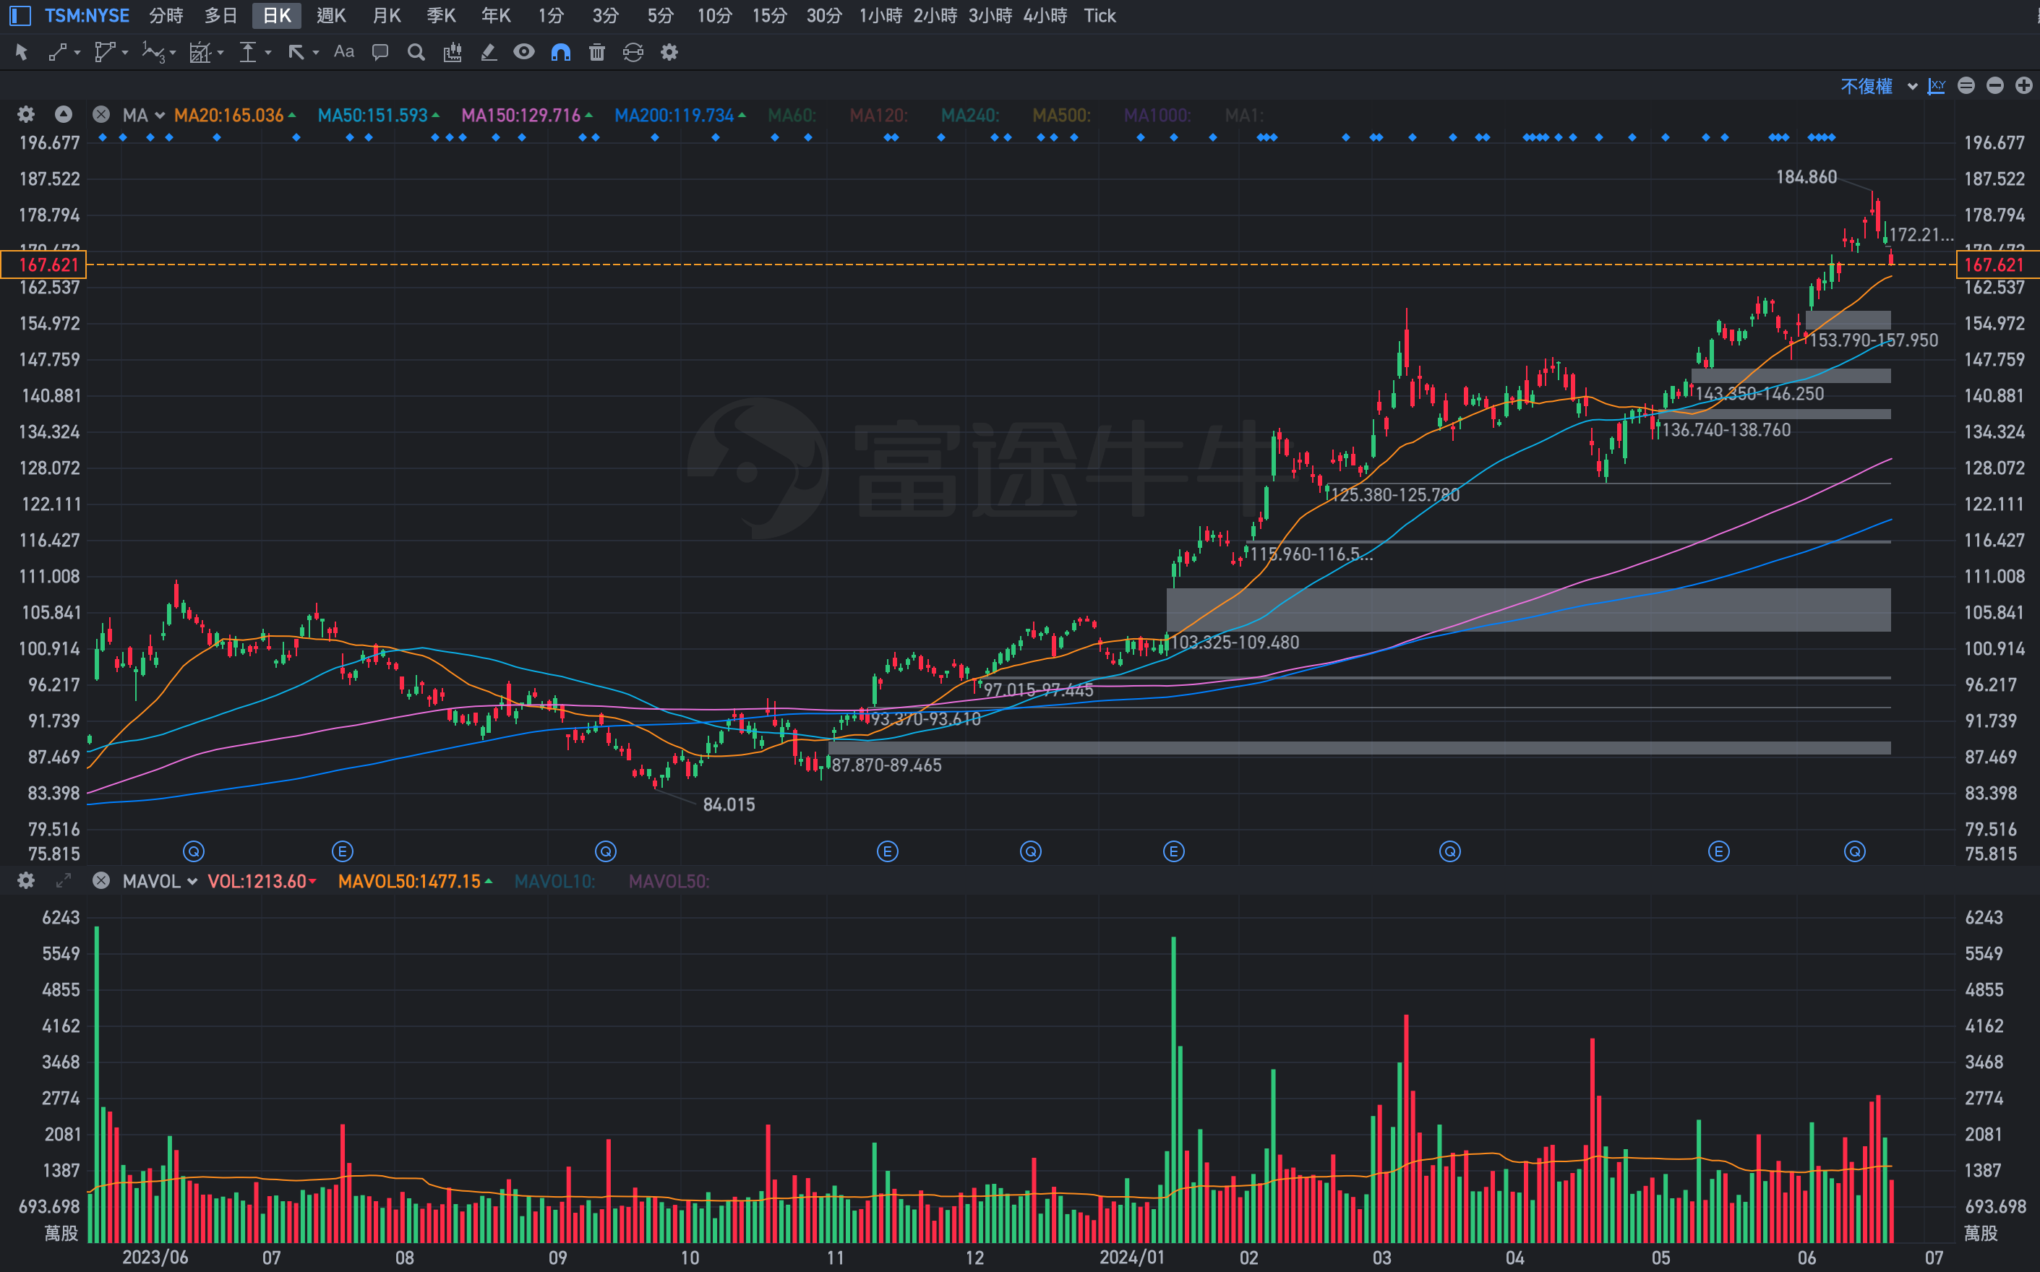
Task: Toggle the magnet snap mode
Action: tap(560, 52)
